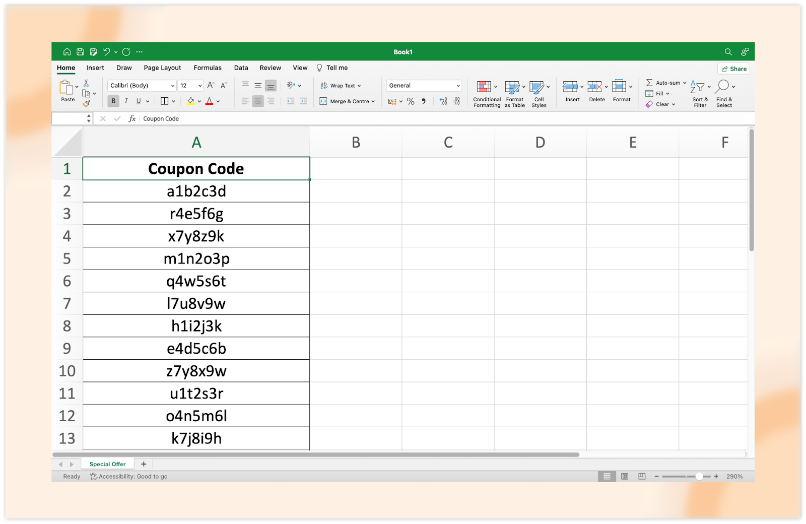This screenshot has width=806, height=524.
Task: Apply borders using the Borders icon
Action: 165,101
